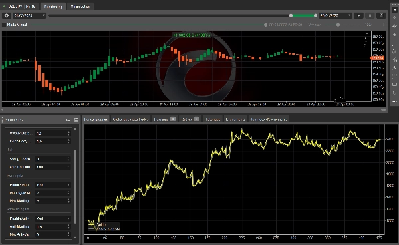This screenshot has width=399, height=245.
Task: Open the Enable Martingale dropdown set to Non
Action: pyautogui.click(x=53, y=185)
